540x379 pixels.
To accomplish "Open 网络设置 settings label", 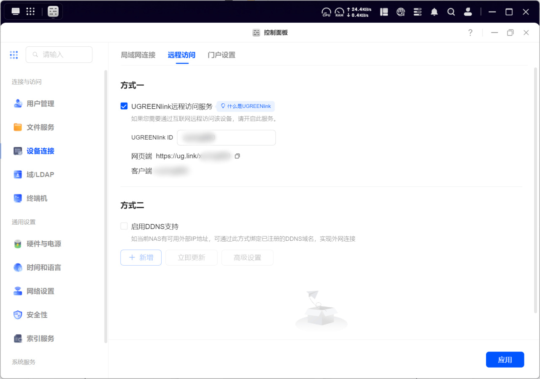I will click(40, 291).
